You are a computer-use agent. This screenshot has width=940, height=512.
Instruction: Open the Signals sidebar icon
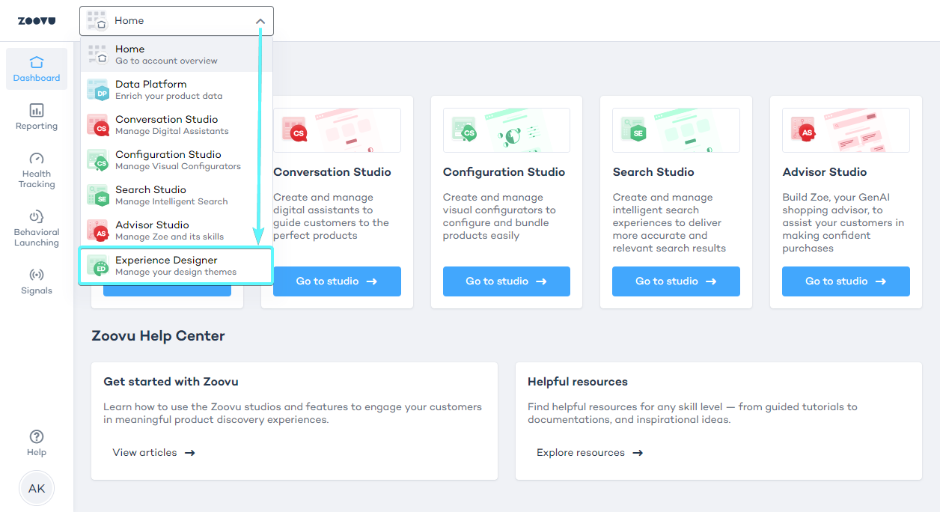coord(37,282)
